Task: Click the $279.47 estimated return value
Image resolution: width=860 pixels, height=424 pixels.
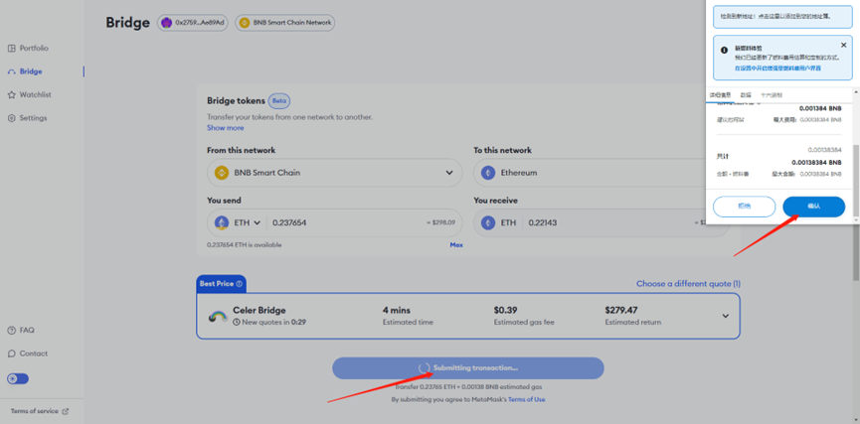Action: [x=621, y=310]
